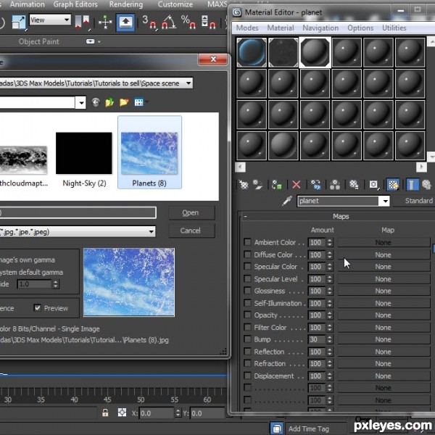Select the third highlighted material slot
The height and width of the screenshot is (435, 435).
(315, 52)
